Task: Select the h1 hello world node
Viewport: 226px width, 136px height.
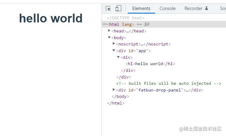Action: (150, 64)
